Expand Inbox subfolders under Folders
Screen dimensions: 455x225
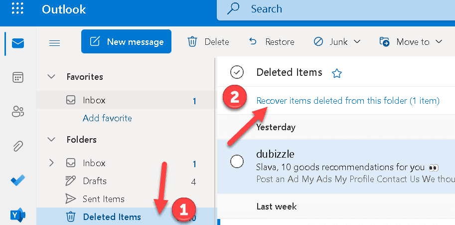click(51, 163)
